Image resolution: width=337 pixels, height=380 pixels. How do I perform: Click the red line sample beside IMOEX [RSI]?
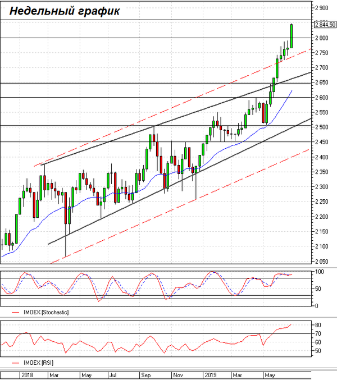coord(16,363)
